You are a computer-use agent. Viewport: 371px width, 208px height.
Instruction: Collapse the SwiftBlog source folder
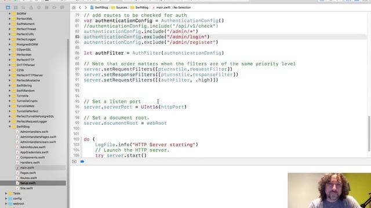(10, 127)
